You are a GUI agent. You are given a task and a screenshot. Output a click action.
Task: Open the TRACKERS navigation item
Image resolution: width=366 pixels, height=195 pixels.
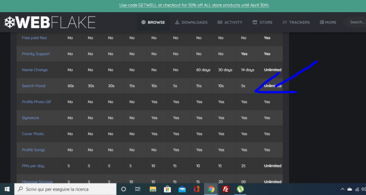[296, 22]
